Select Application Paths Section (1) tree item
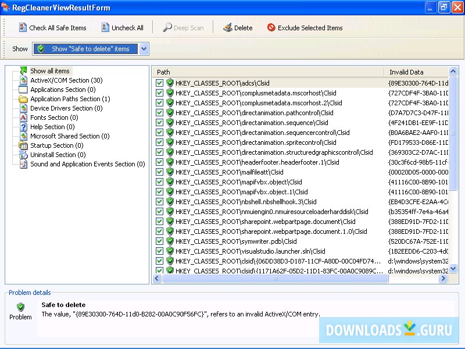 (70, 99)
